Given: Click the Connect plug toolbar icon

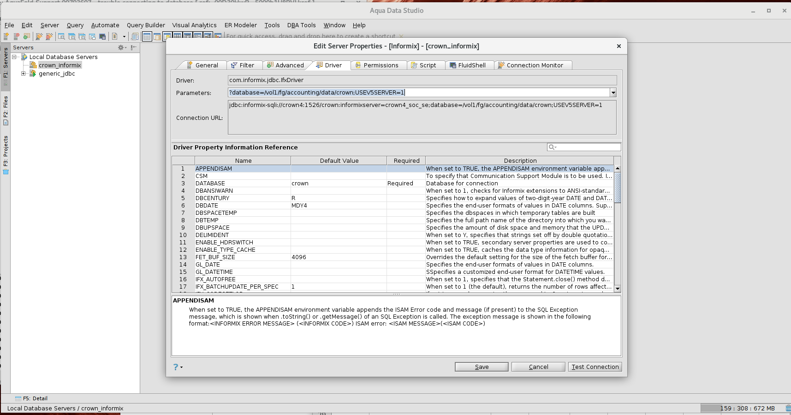Looking at the screenshot, I should [x=39, y=36].
